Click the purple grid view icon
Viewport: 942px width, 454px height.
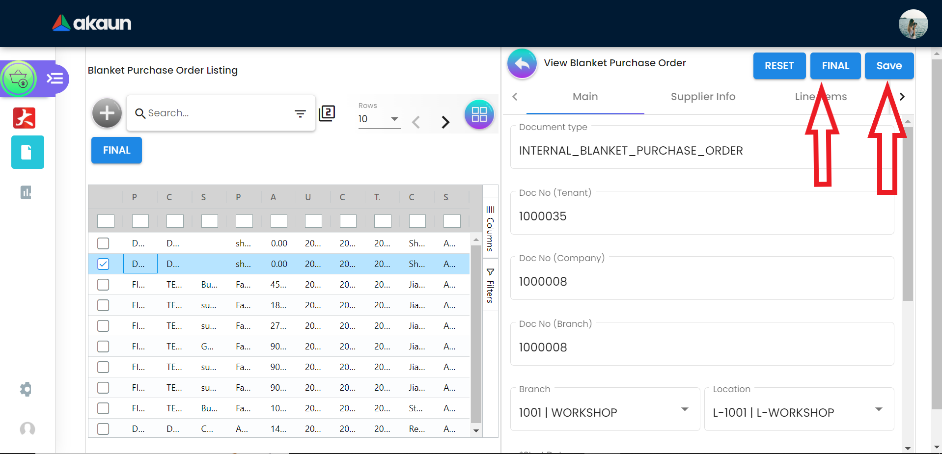[479, 114]
